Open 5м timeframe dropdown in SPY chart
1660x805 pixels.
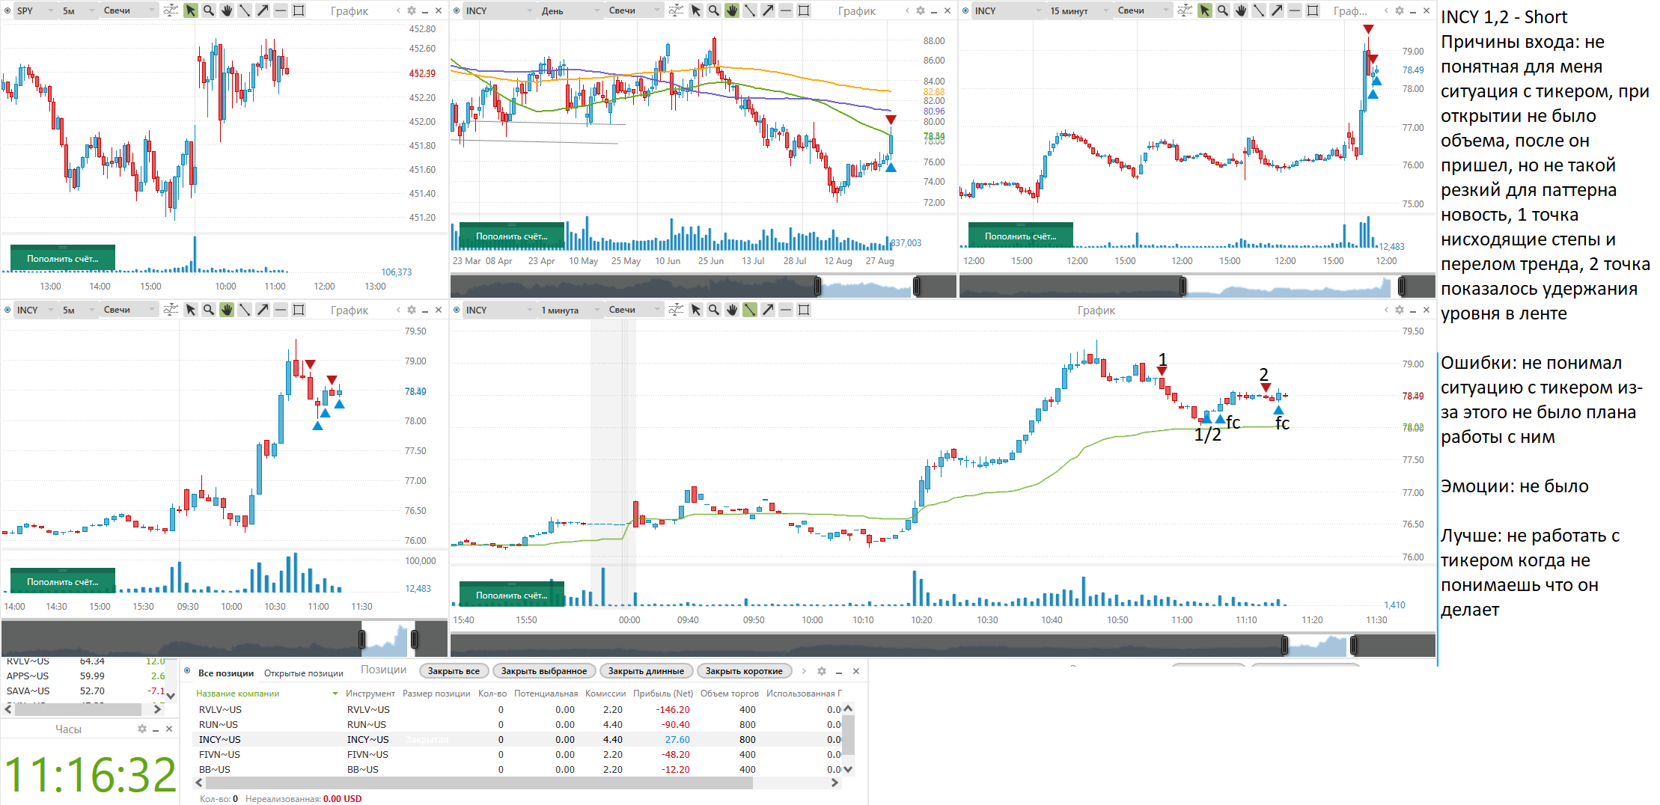coord(79,10)
